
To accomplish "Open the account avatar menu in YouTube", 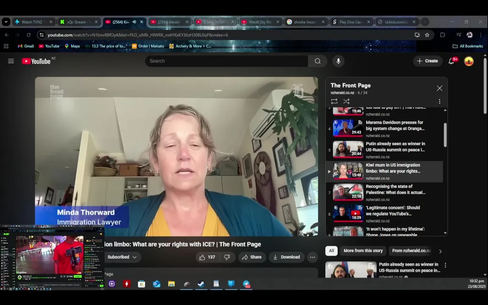I will click(469, 61).
